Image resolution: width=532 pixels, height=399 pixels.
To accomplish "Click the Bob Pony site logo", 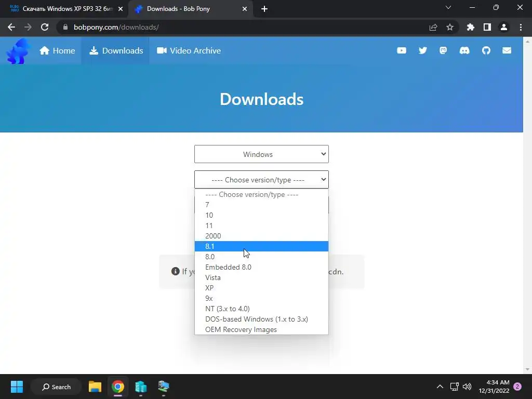I will pyautogui.click(x=19, y=51).
